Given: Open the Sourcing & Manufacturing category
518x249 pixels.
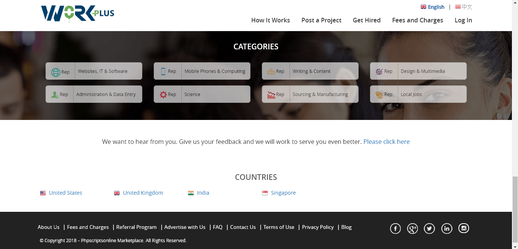Looking at the screenshot, I should [310, 94].
